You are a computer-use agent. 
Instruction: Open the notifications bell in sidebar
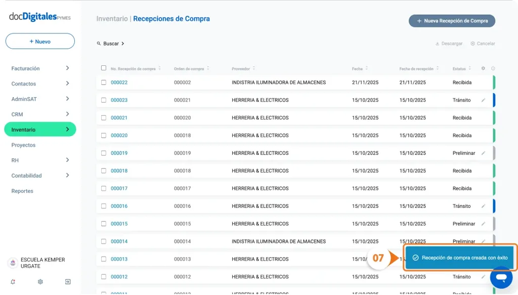13,282
